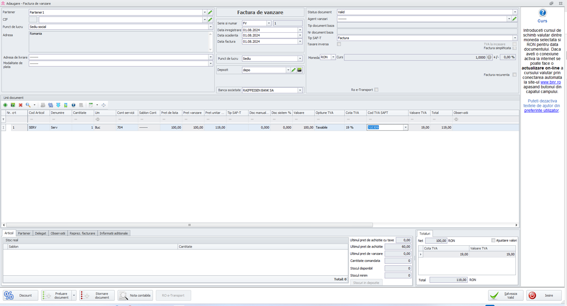Open the www.bnr.ro link

pyautogui.click(x=550, y=82)
